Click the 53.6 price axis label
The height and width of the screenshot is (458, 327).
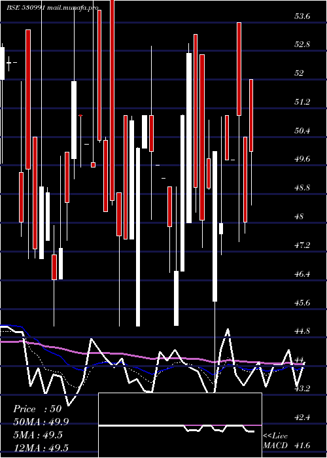point(302,16)
